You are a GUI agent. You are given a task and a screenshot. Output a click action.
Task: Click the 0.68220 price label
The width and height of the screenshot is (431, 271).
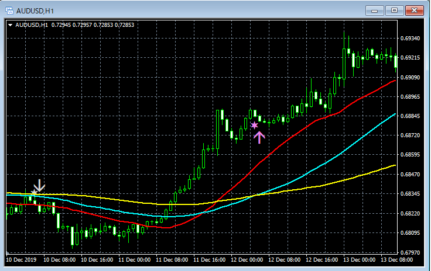click(410, 213)
